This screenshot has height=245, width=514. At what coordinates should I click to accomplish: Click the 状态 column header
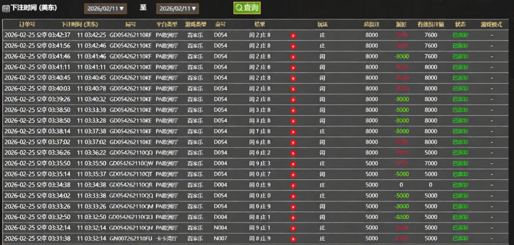(460, 25)
